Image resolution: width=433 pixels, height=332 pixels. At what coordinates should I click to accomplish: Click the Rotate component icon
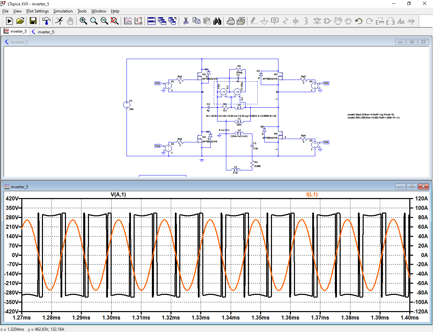tap(380, 21)
